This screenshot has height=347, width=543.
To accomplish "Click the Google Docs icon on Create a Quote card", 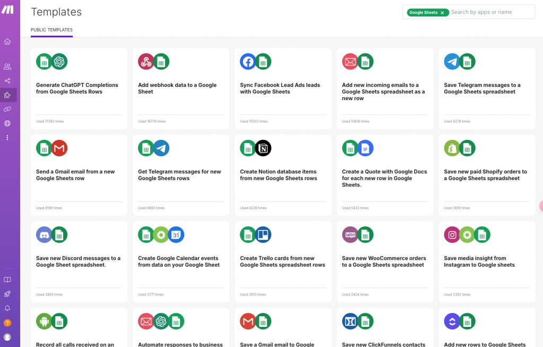I will point(365,148).
